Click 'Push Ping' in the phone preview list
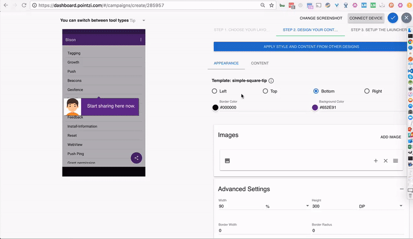This screenshot has height=239, width=413. coord(75,154)
